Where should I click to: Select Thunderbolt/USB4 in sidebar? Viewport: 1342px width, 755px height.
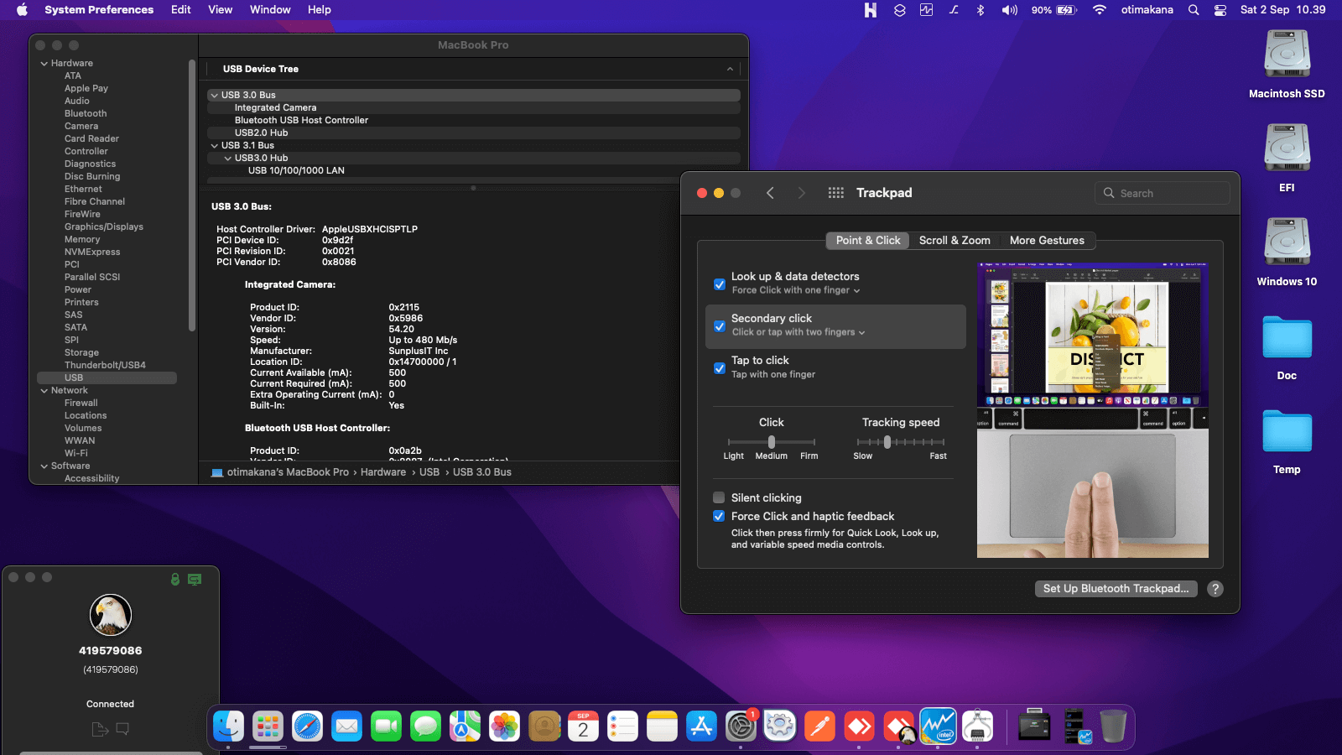tap(105, 366)
